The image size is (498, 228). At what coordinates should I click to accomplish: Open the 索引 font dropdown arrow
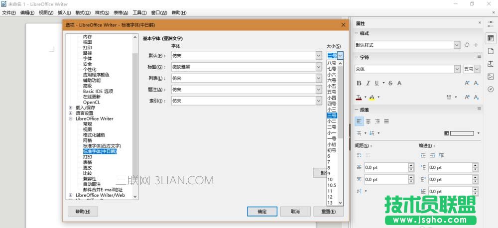point(319,101)
